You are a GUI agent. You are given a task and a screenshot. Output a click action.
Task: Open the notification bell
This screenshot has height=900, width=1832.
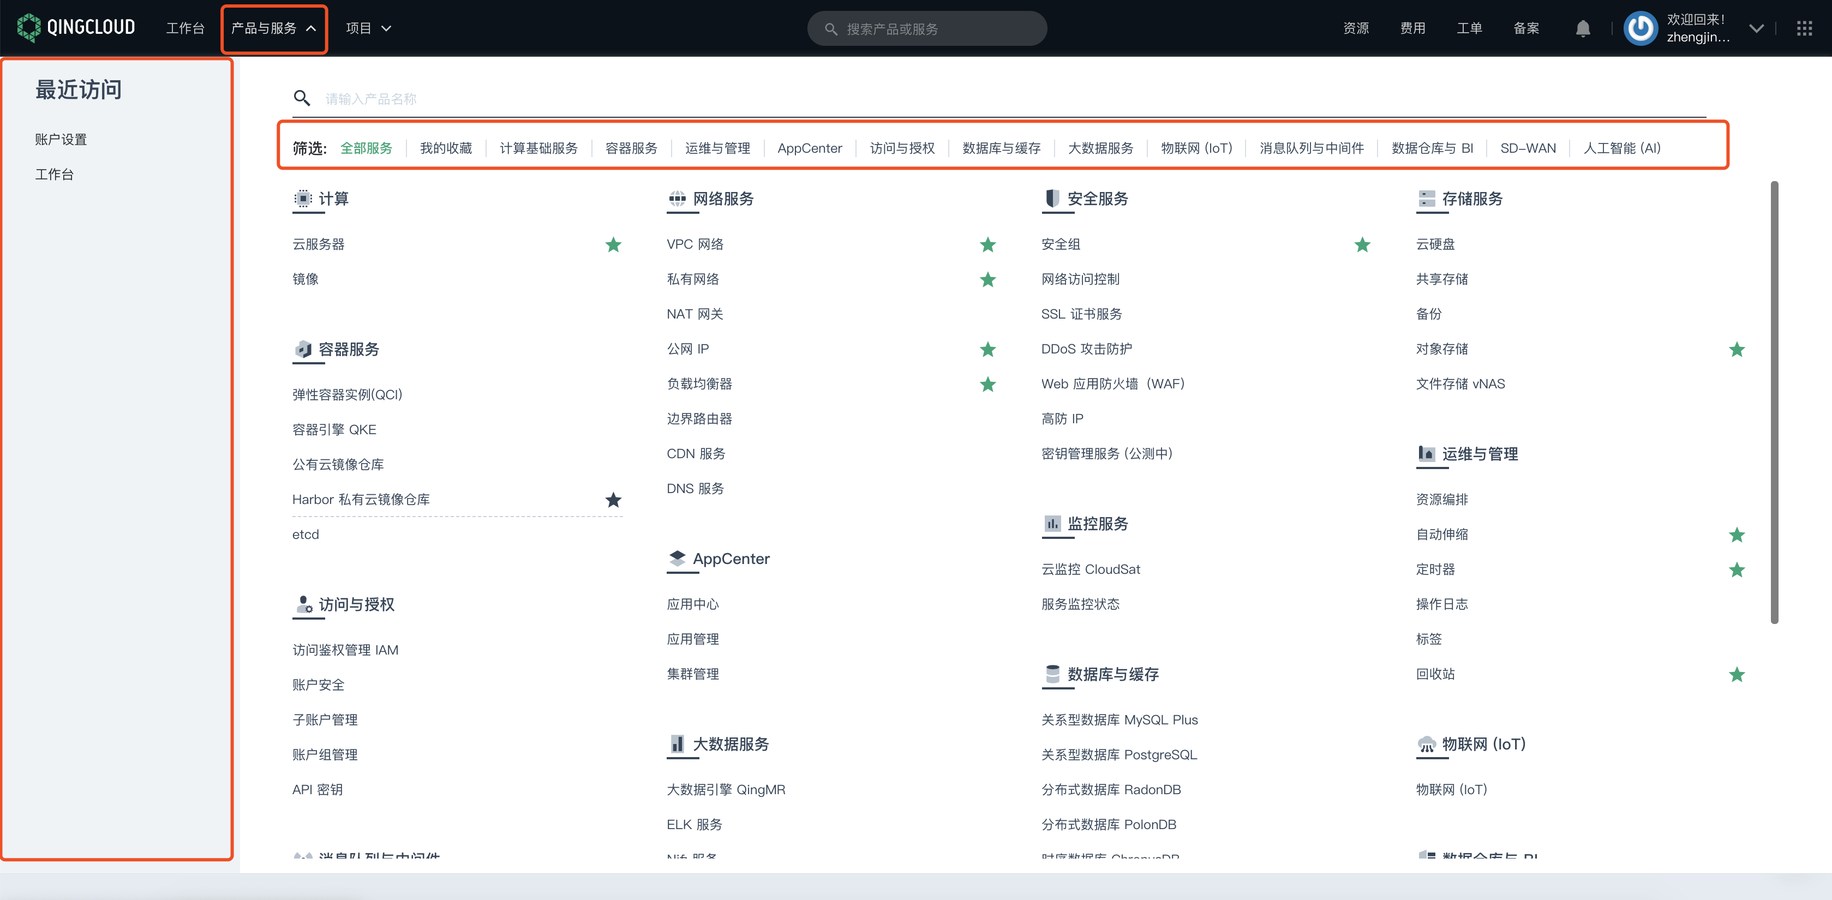click(1582, 28)
